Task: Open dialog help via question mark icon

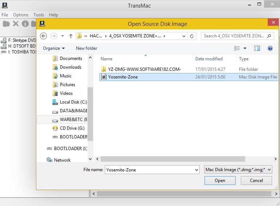Action: pyautogui.click(x=270, y=48)
